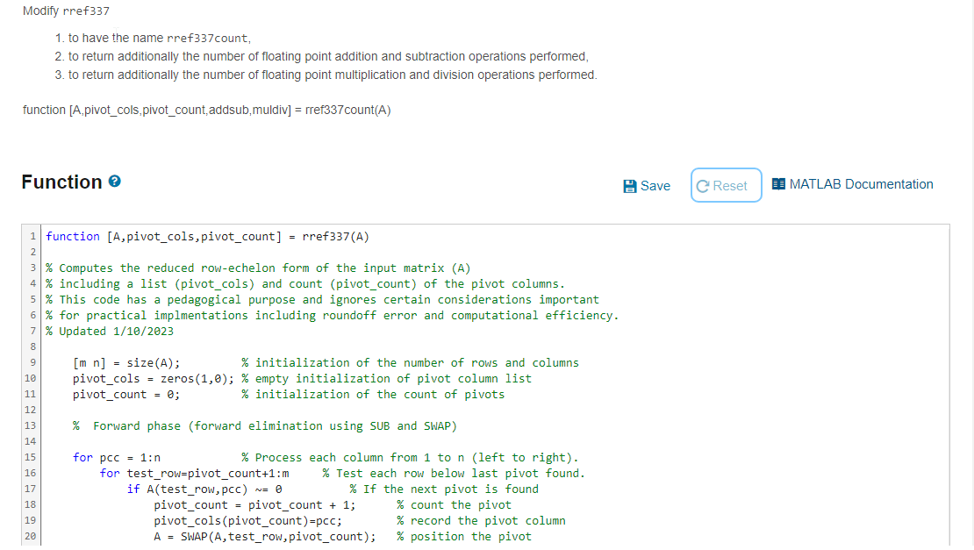Click instruction item 'to have the name rref337count'
Viewport: 974px width, 550px height.
click(x=160, y=38)
